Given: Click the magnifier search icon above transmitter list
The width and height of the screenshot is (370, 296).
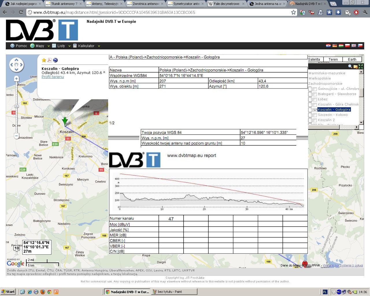Looking at the screenshot, I should (350, 66).
